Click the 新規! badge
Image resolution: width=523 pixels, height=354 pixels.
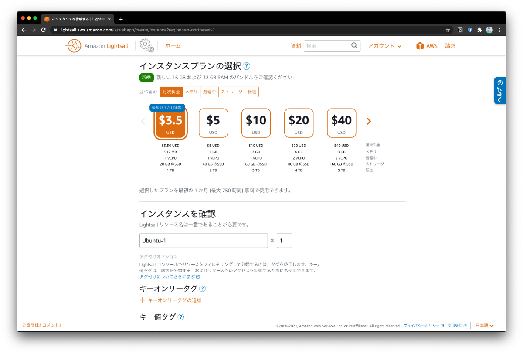pos(146,78)
